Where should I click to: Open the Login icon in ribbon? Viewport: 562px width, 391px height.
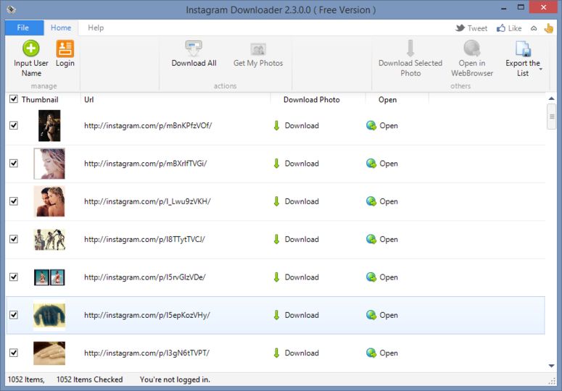[65, 49]
